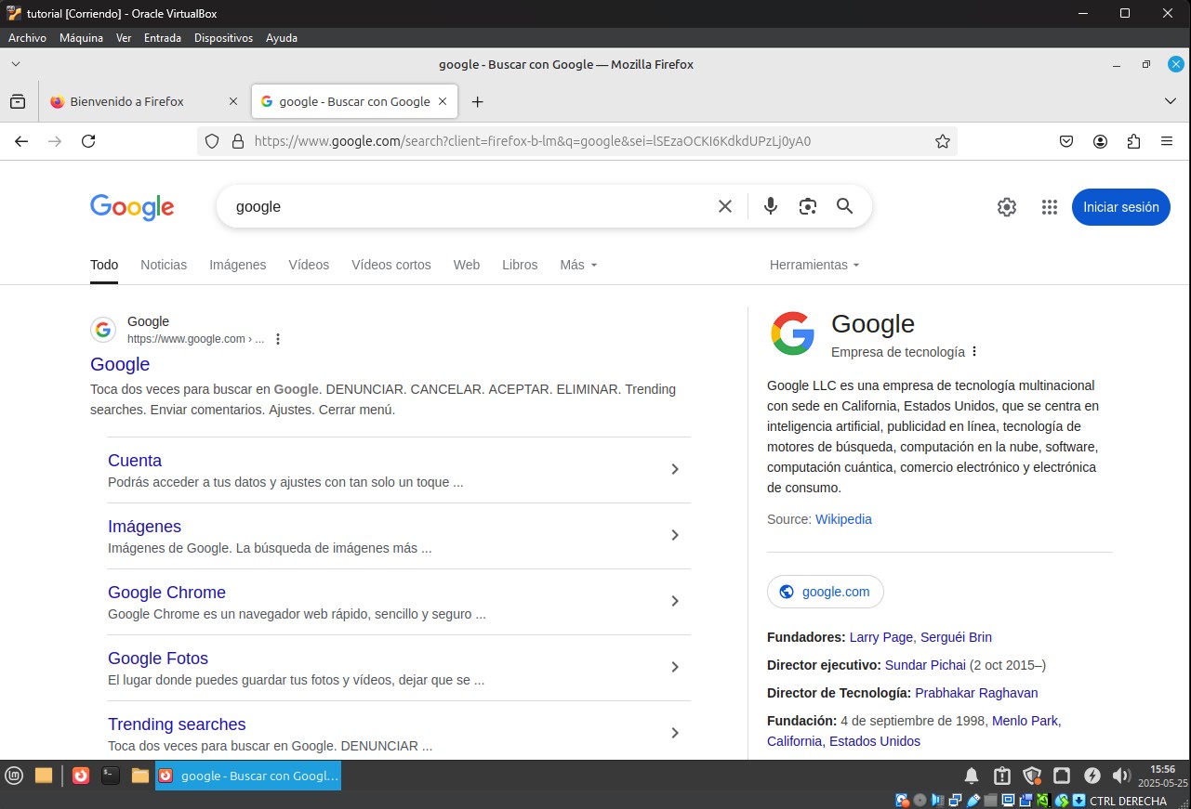Open the VirtualBox Dispositivos menu
This screenshot has width=1191, height=809.
(x=223, y=38)
